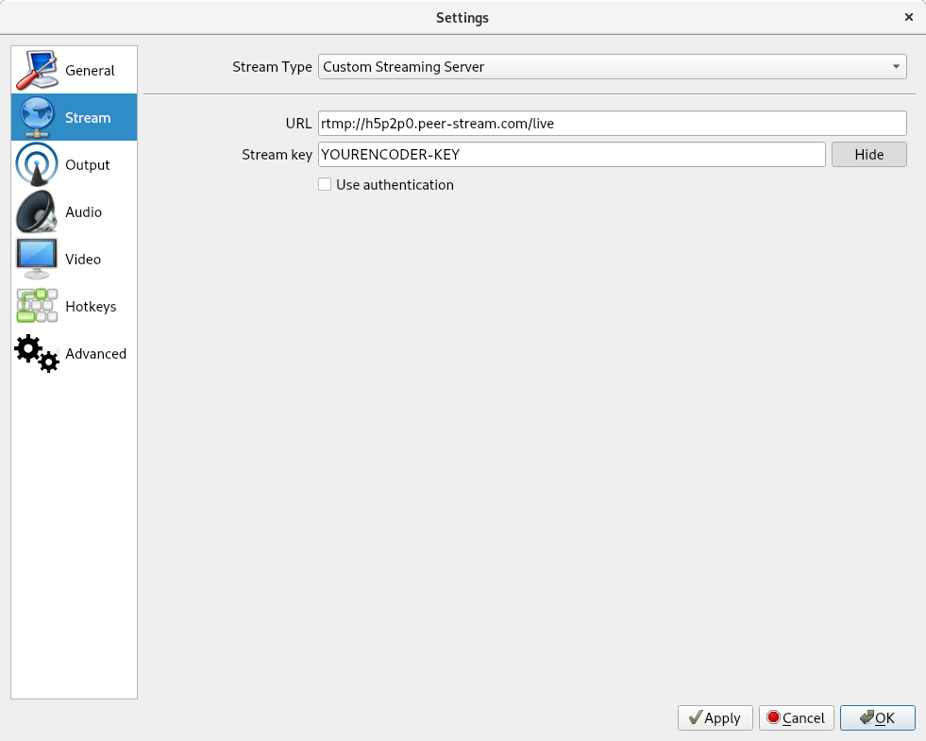This screenshot has width=926, height=741.
Task: Open Hotkeys settings via the keyboard keys icon
Action: tap(36, 305)
